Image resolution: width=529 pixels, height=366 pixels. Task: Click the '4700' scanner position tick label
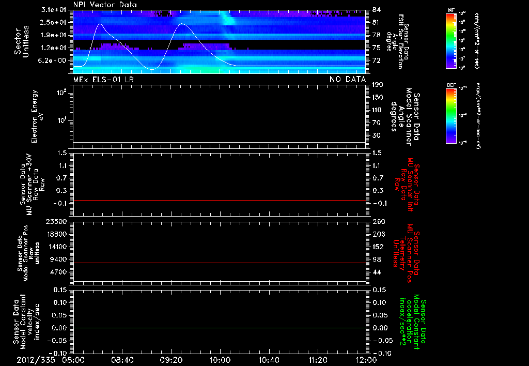[58, 272]
